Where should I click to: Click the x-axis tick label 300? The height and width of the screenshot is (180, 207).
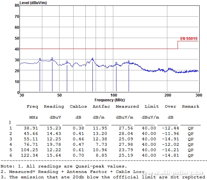(199, 95)
